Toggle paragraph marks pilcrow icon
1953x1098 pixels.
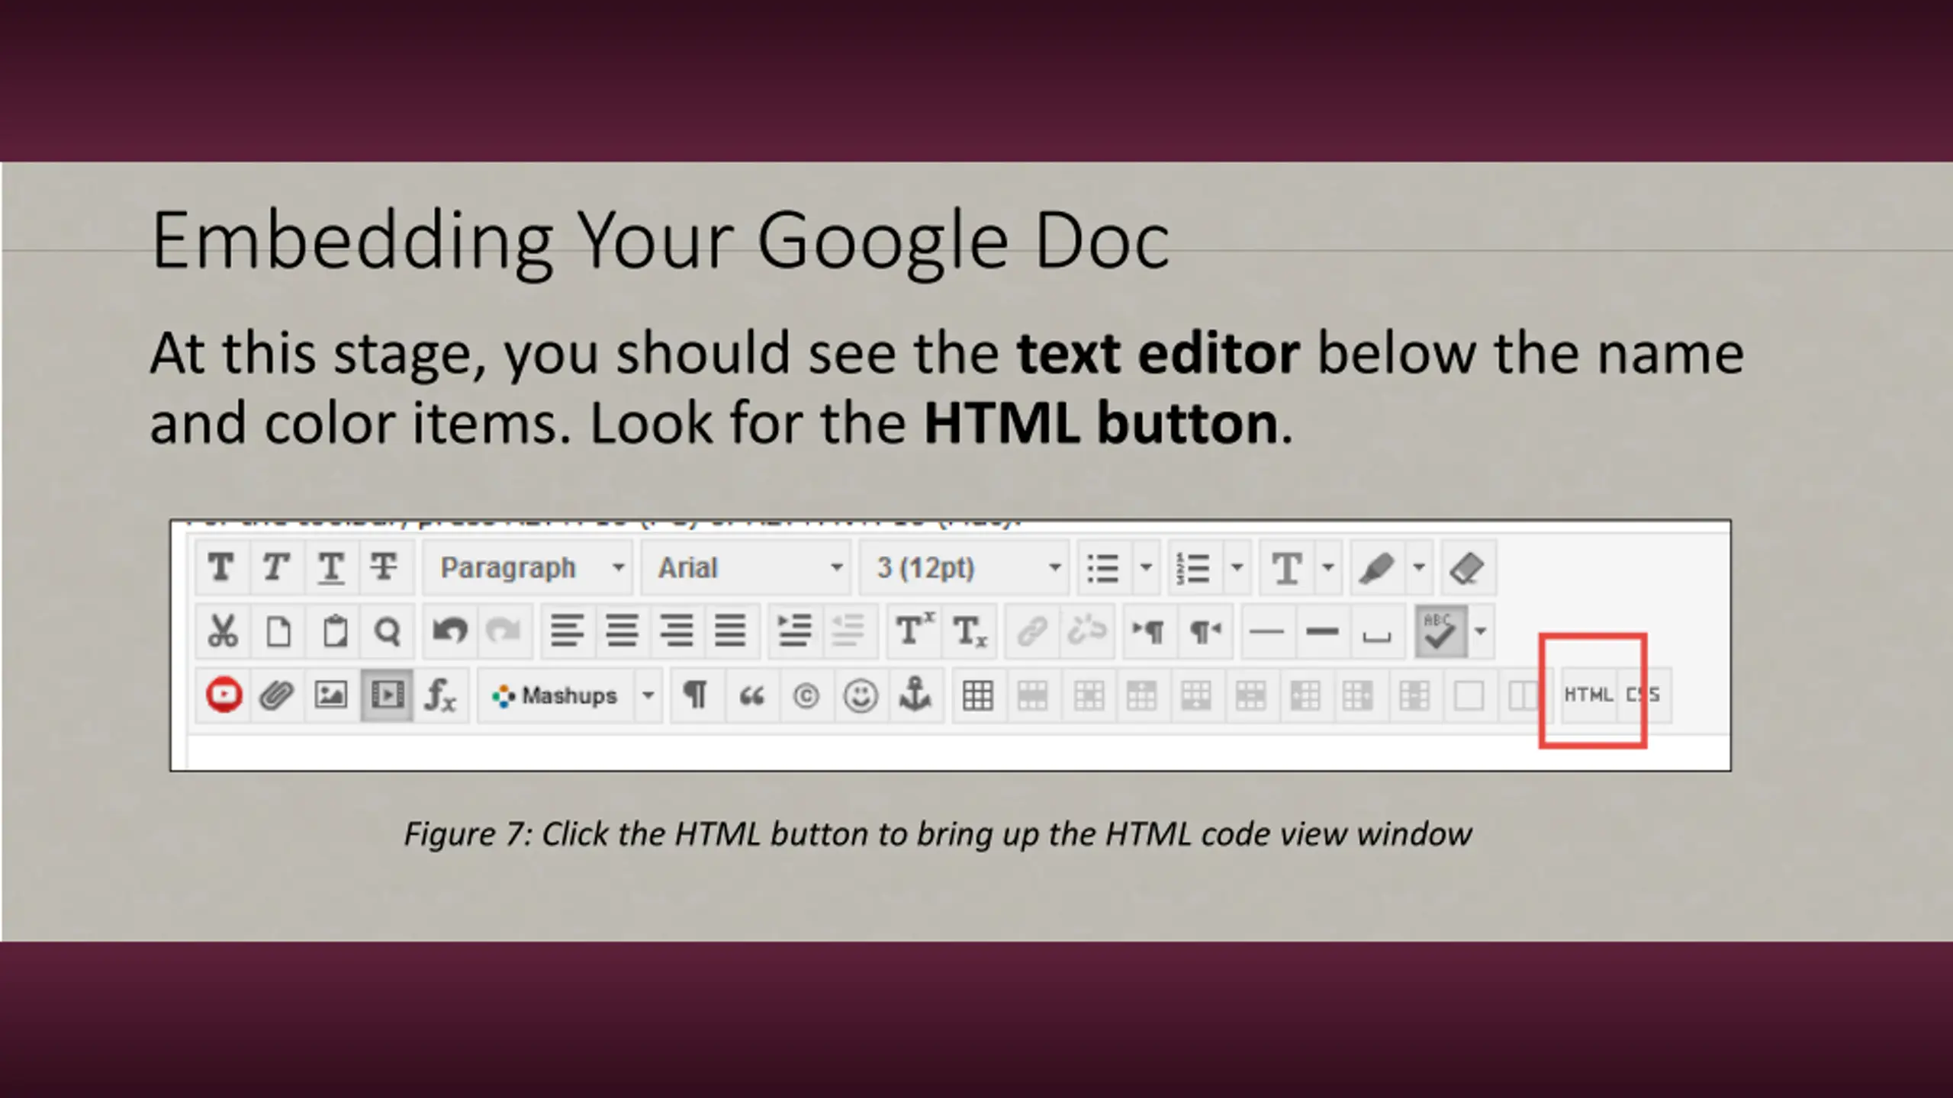[696, 695]
